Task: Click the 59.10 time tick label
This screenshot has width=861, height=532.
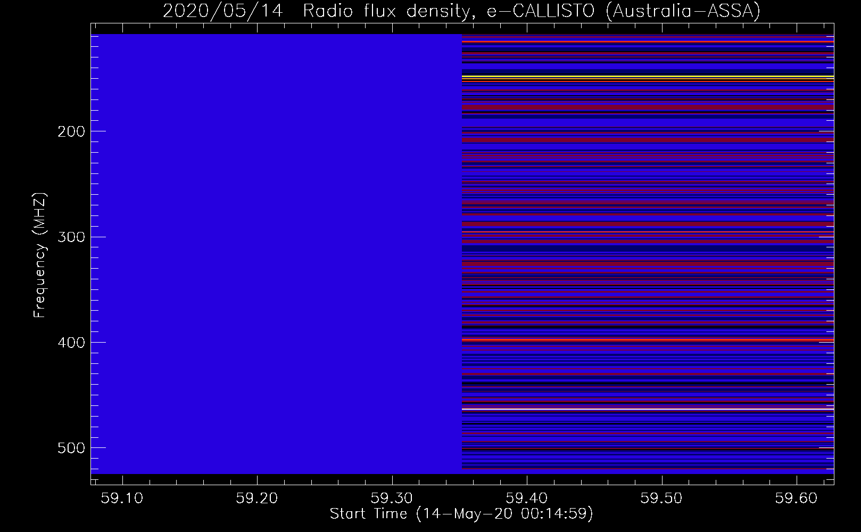Action: tap(122, 498)
